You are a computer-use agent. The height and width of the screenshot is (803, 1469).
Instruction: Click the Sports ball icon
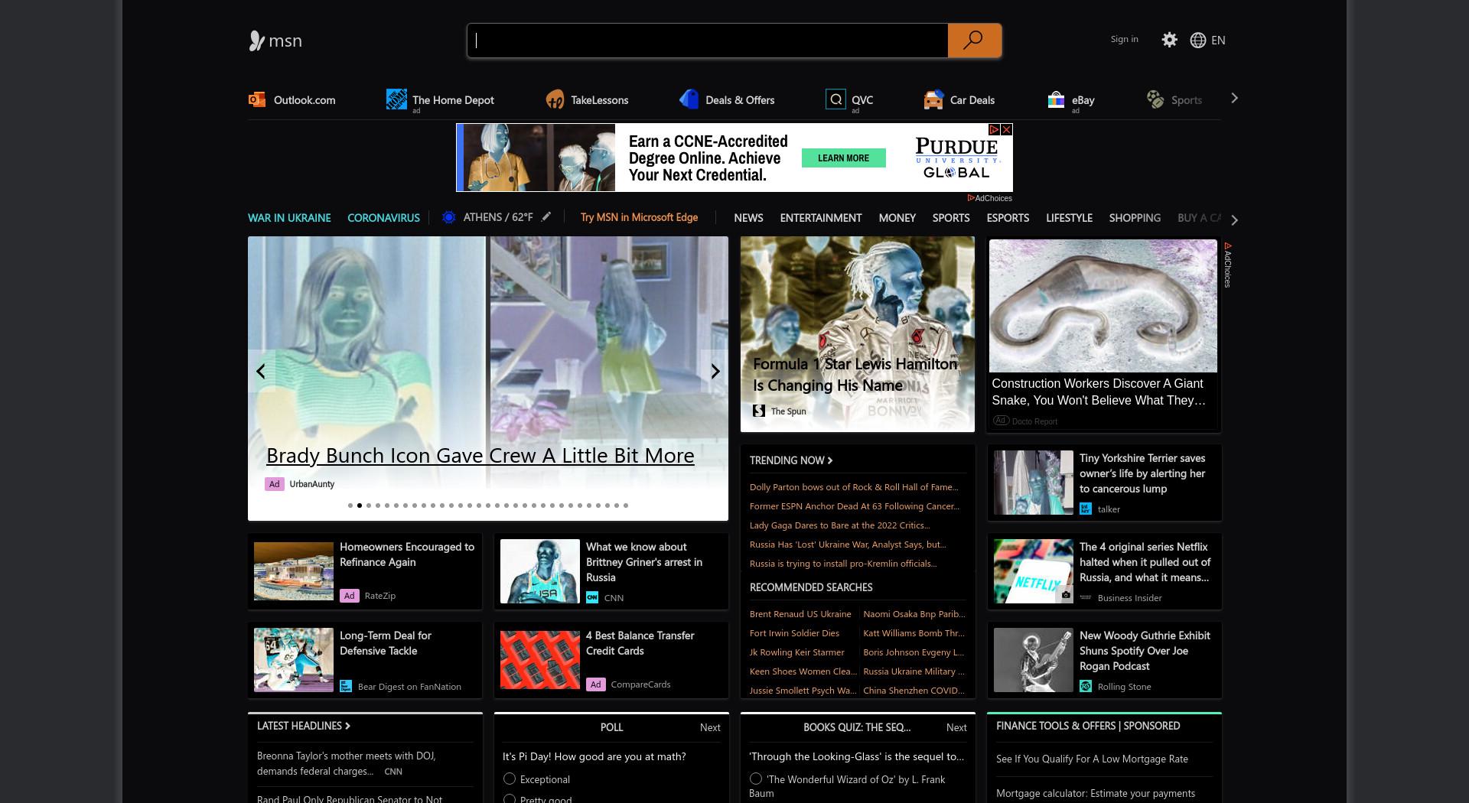[x=1155, y=99]
